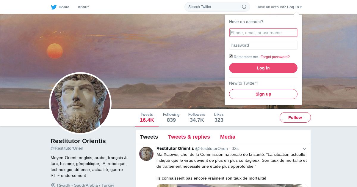Screen dimensions: 357x187
Task: Collapse the Log in dropdown caret
Action: pyautogui.click(x=301, y=7)
